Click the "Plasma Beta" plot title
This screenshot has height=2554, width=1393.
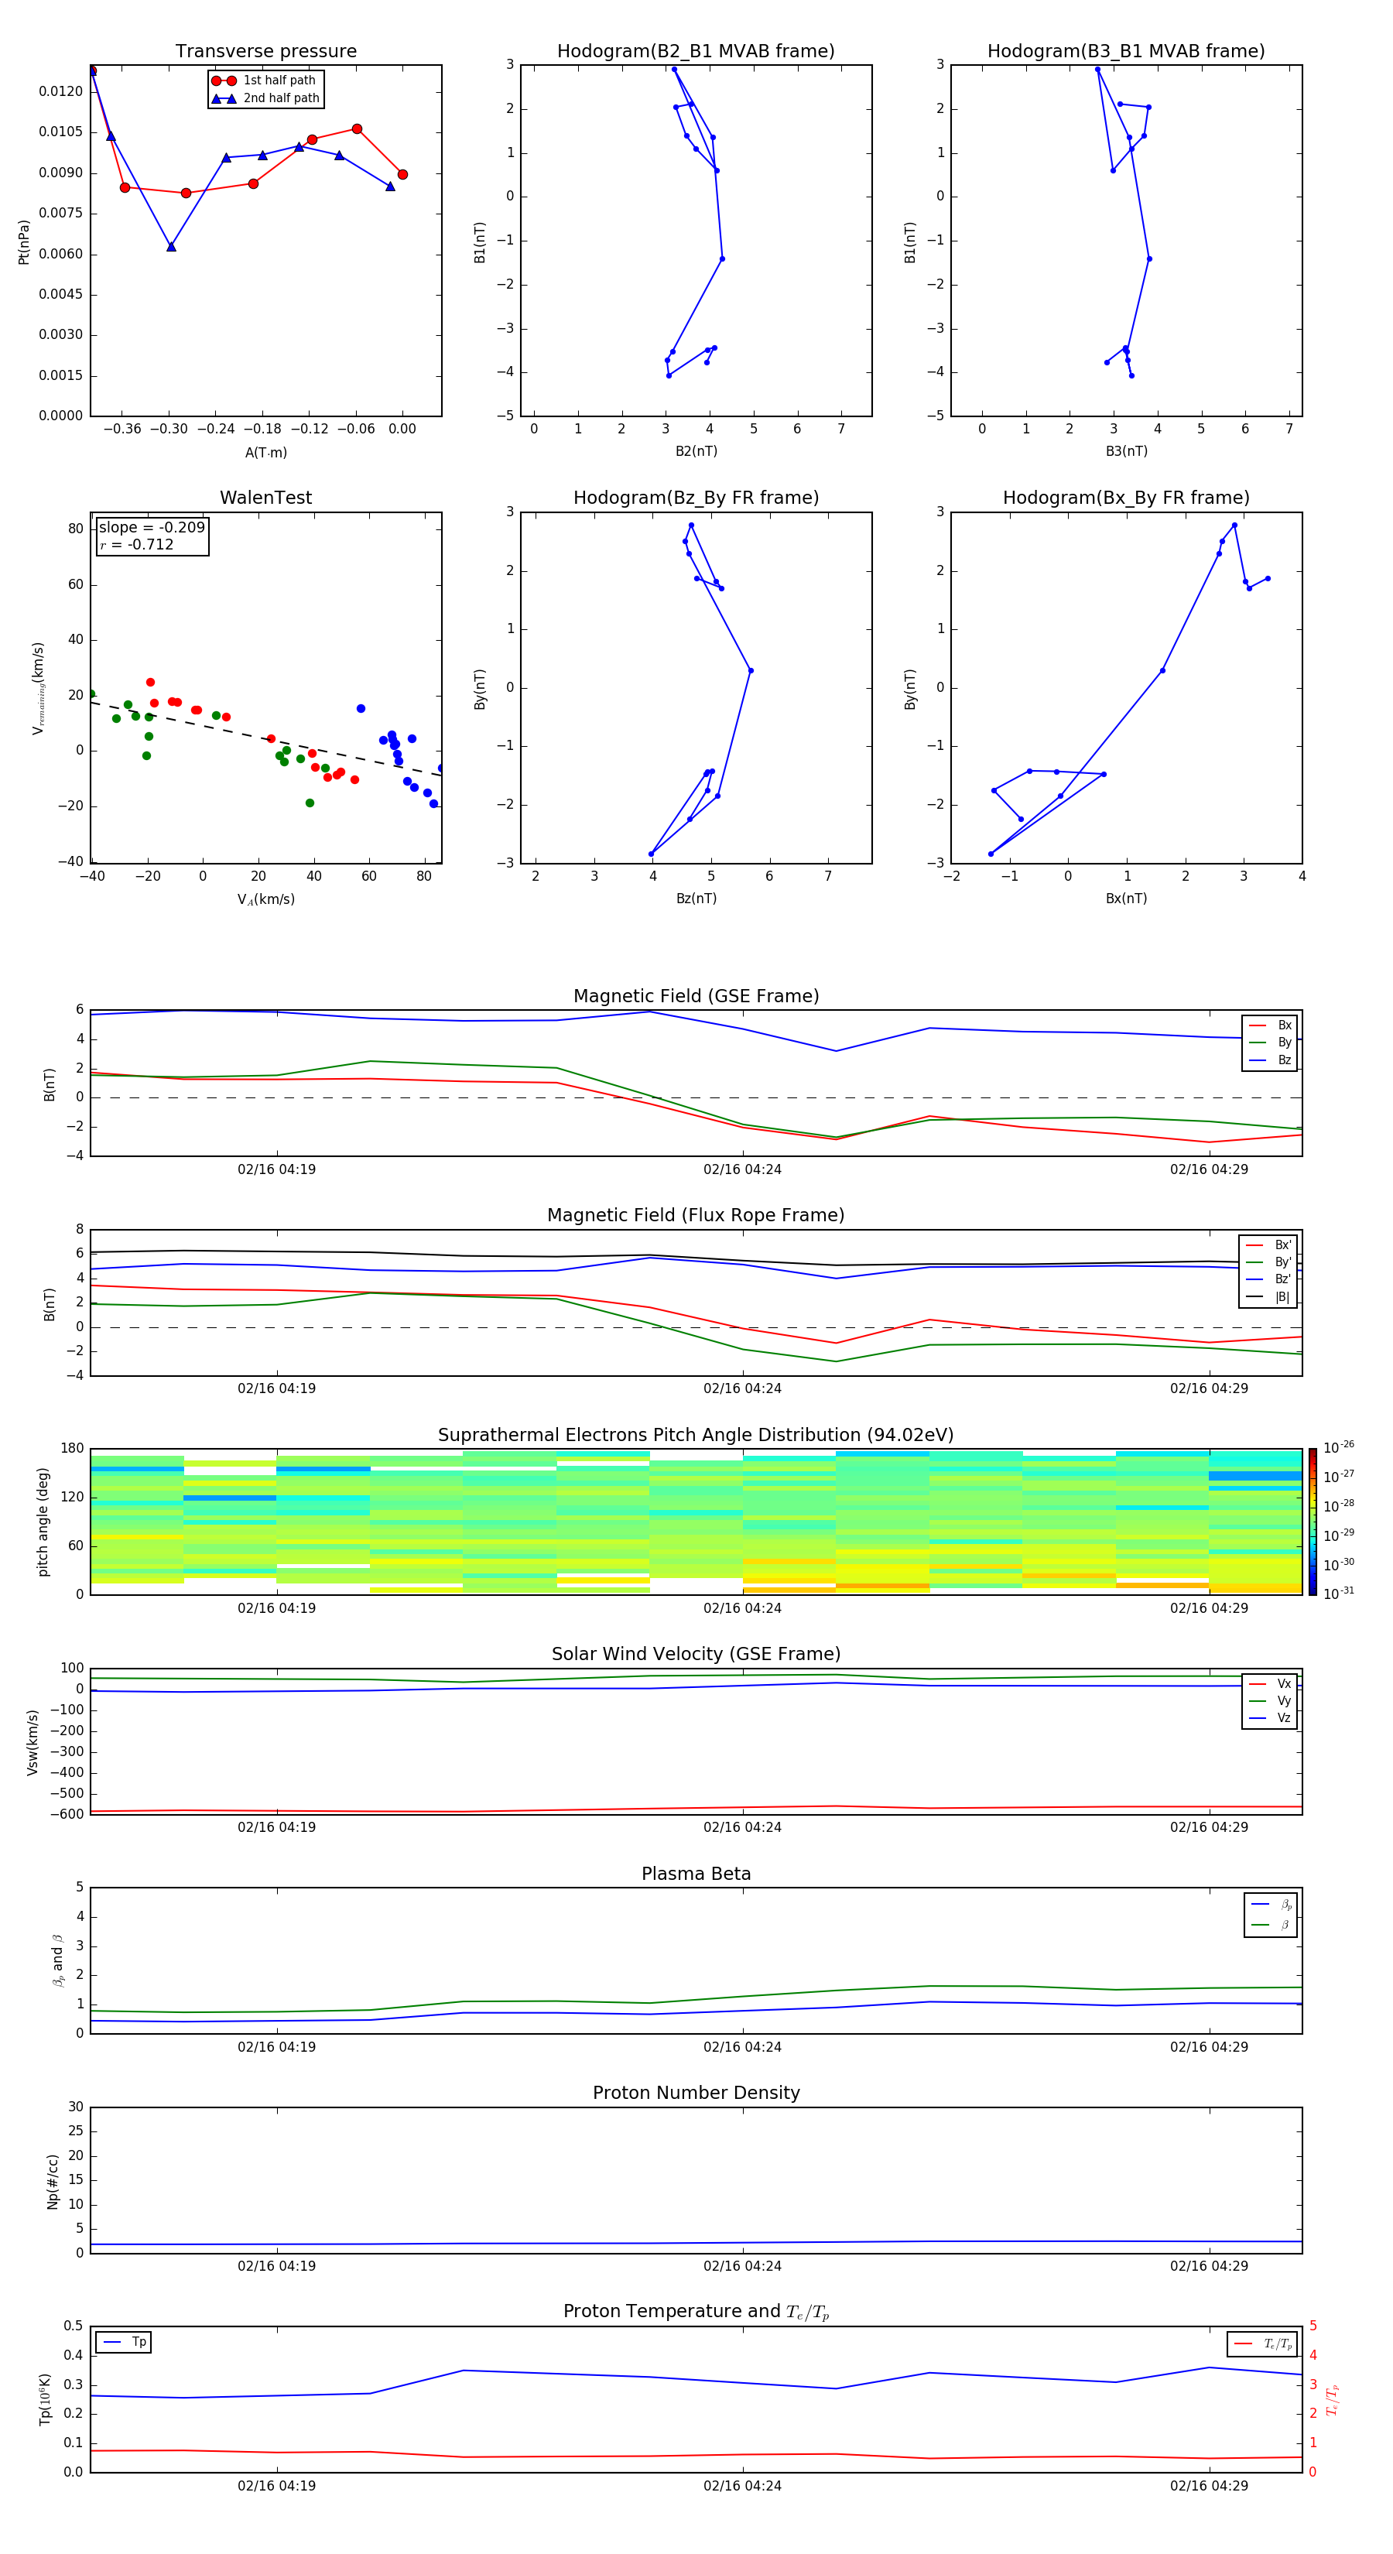[x=696, y=1874]
